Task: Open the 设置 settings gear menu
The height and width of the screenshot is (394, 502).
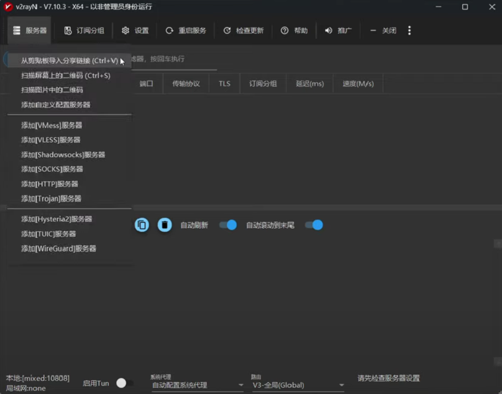Action: pyautogui.click(x=135, y=30)
